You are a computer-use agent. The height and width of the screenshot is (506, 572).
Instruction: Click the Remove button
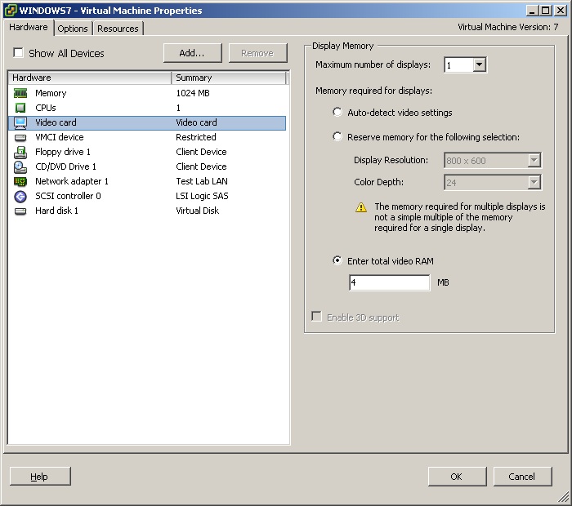[257, 53]
